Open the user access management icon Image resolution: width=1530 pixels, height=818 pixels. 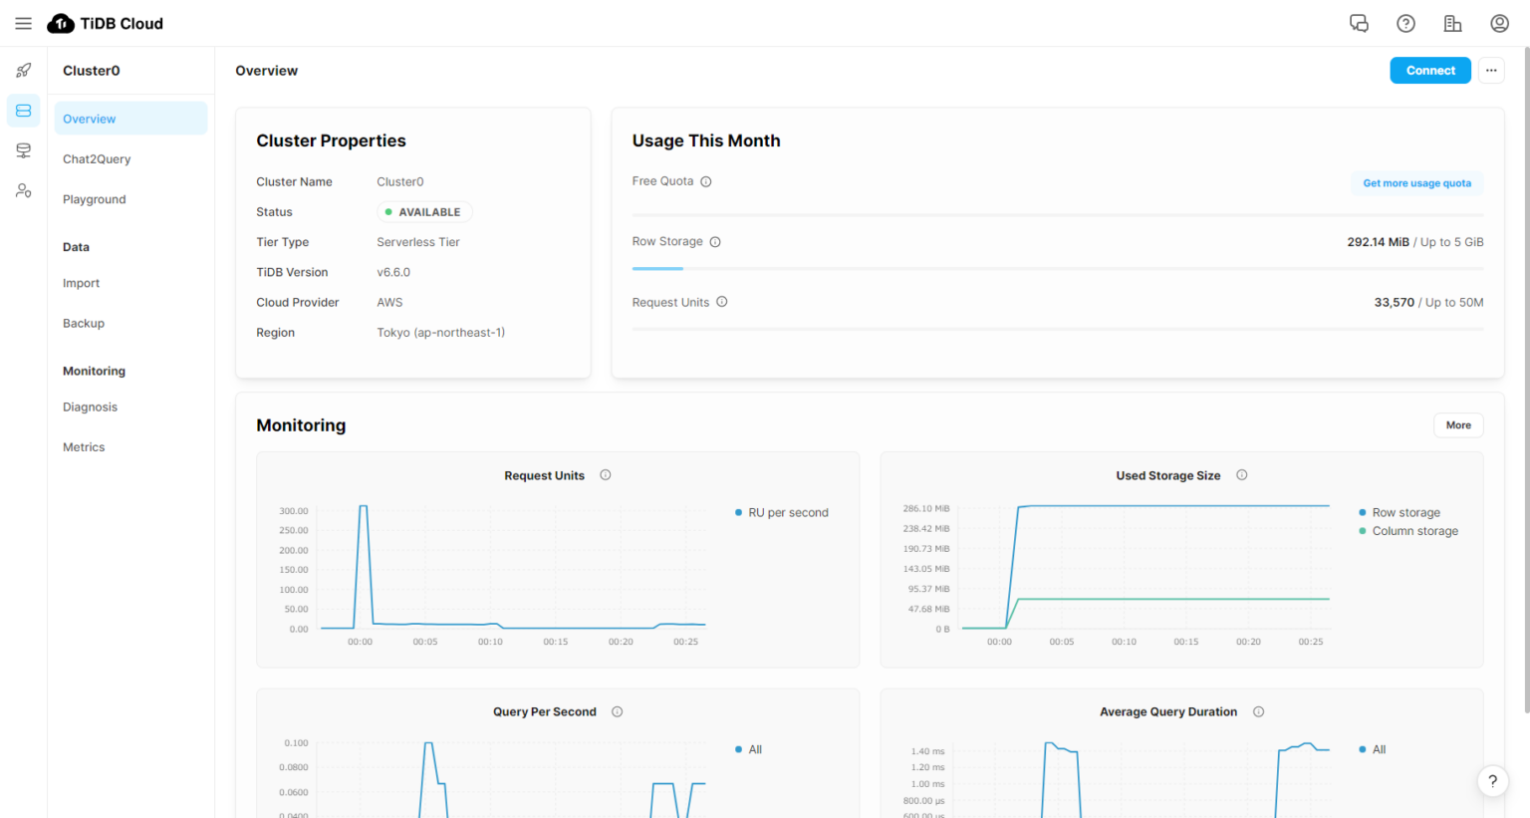[23, 190]
